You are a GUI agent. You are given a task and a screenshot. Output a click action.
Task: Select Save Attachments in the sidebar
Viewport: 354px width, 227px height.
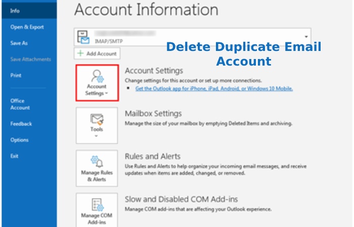pos(30,59)
